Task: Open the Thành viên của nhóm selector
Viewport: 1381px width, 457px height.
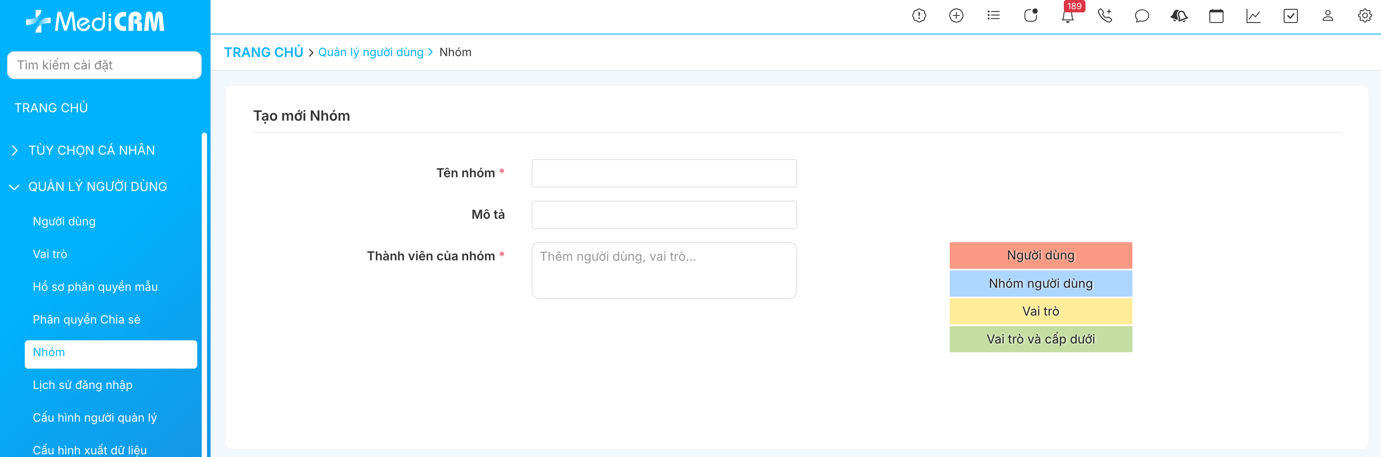Action: click(664, 270)
